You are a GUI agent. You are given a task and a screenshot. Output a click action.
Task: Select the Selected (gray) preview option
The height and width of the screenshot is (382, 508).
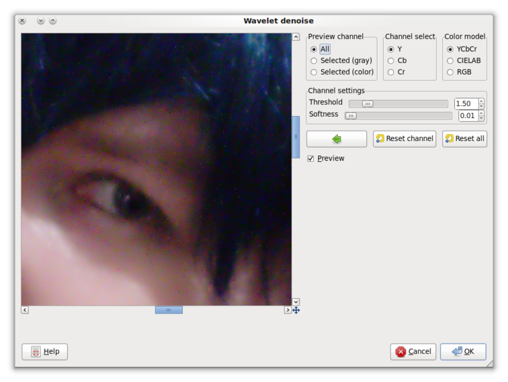(x=314, y=60)
